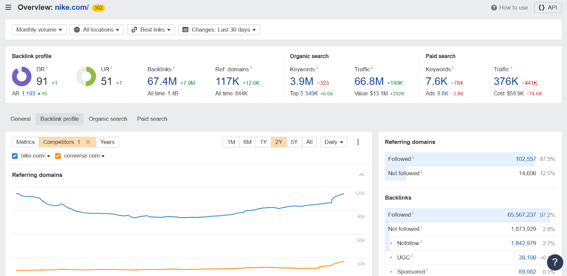
Task: Open the 7.6K paid keywords report
Action: (437, 81)
